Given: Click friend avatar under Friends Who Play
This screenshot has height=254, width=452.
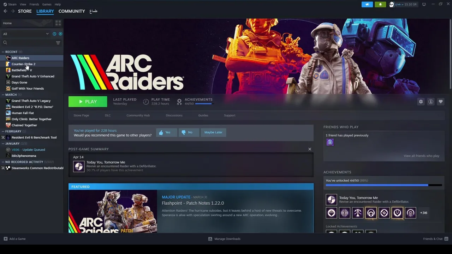Looking at the screenshot, I should point(330,142).
